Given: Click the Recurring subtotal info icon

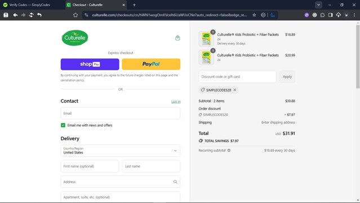Looking at the screenshot, I should (x=229, y=151).
